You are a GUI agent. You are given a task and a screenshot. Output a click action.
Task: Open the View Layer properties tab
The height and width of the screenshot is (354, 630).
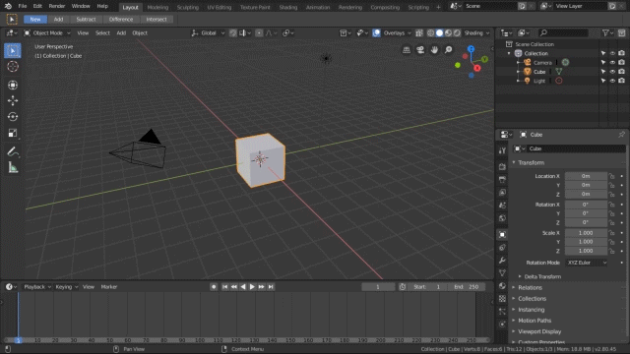[502, 193]
